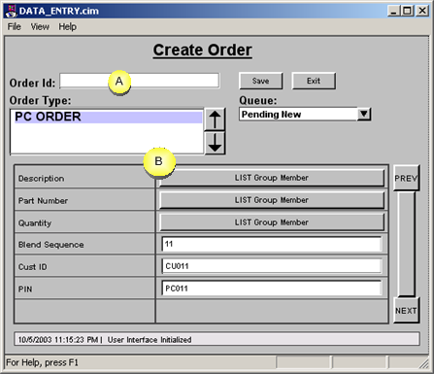Viewport: 434px width, 374px height.
Task: Click the DATA_ENTRY.cim title bar application icon
Action: (11, 11)
